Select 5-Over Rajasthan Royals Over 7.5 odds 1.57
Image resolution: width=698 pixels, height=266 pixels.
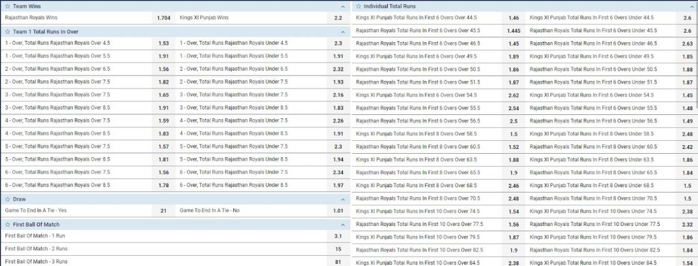coord(164,146)
